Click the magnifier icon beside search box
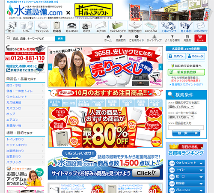214x193 pixels. [9, 38]
